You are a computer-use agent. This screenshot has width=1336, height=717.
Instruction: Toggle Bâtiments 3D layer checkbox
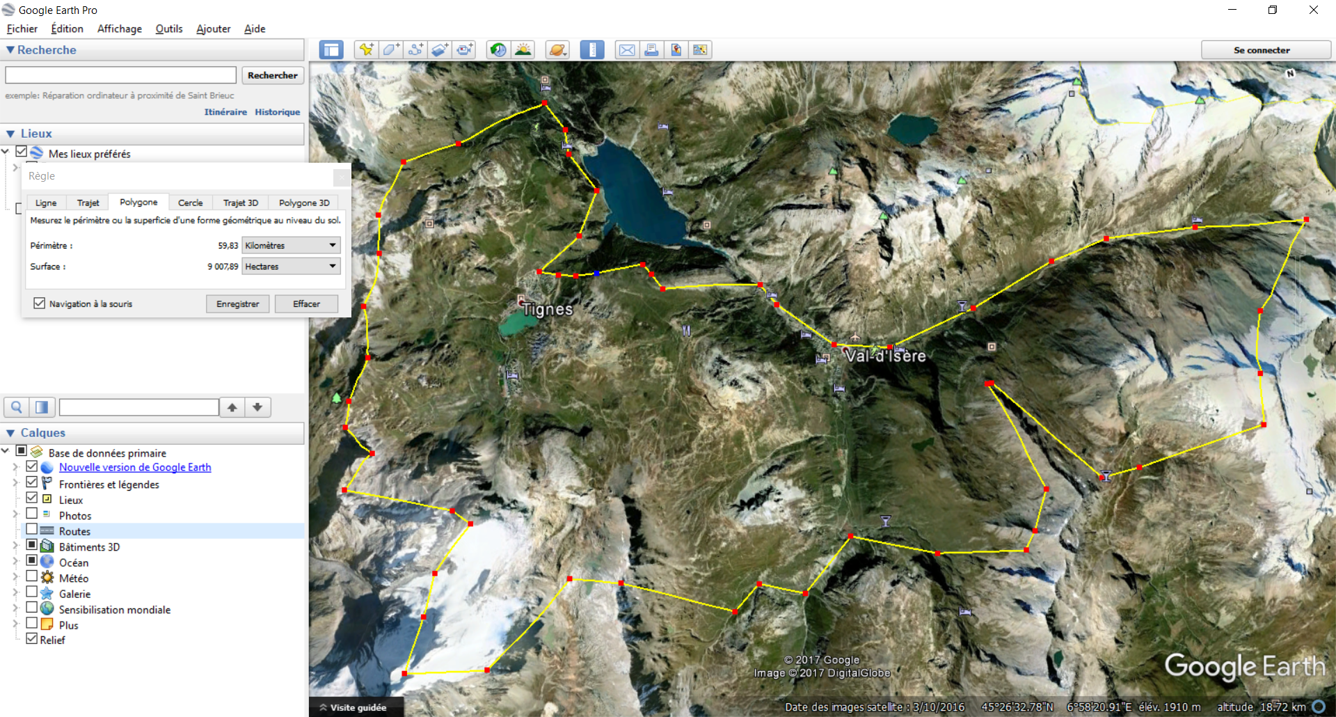32,544
